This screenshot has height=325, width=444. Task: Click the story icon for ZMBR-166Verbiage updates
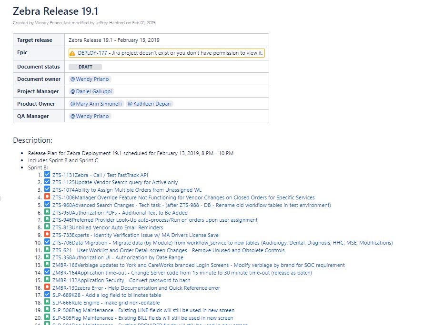[x=47, y=264]
